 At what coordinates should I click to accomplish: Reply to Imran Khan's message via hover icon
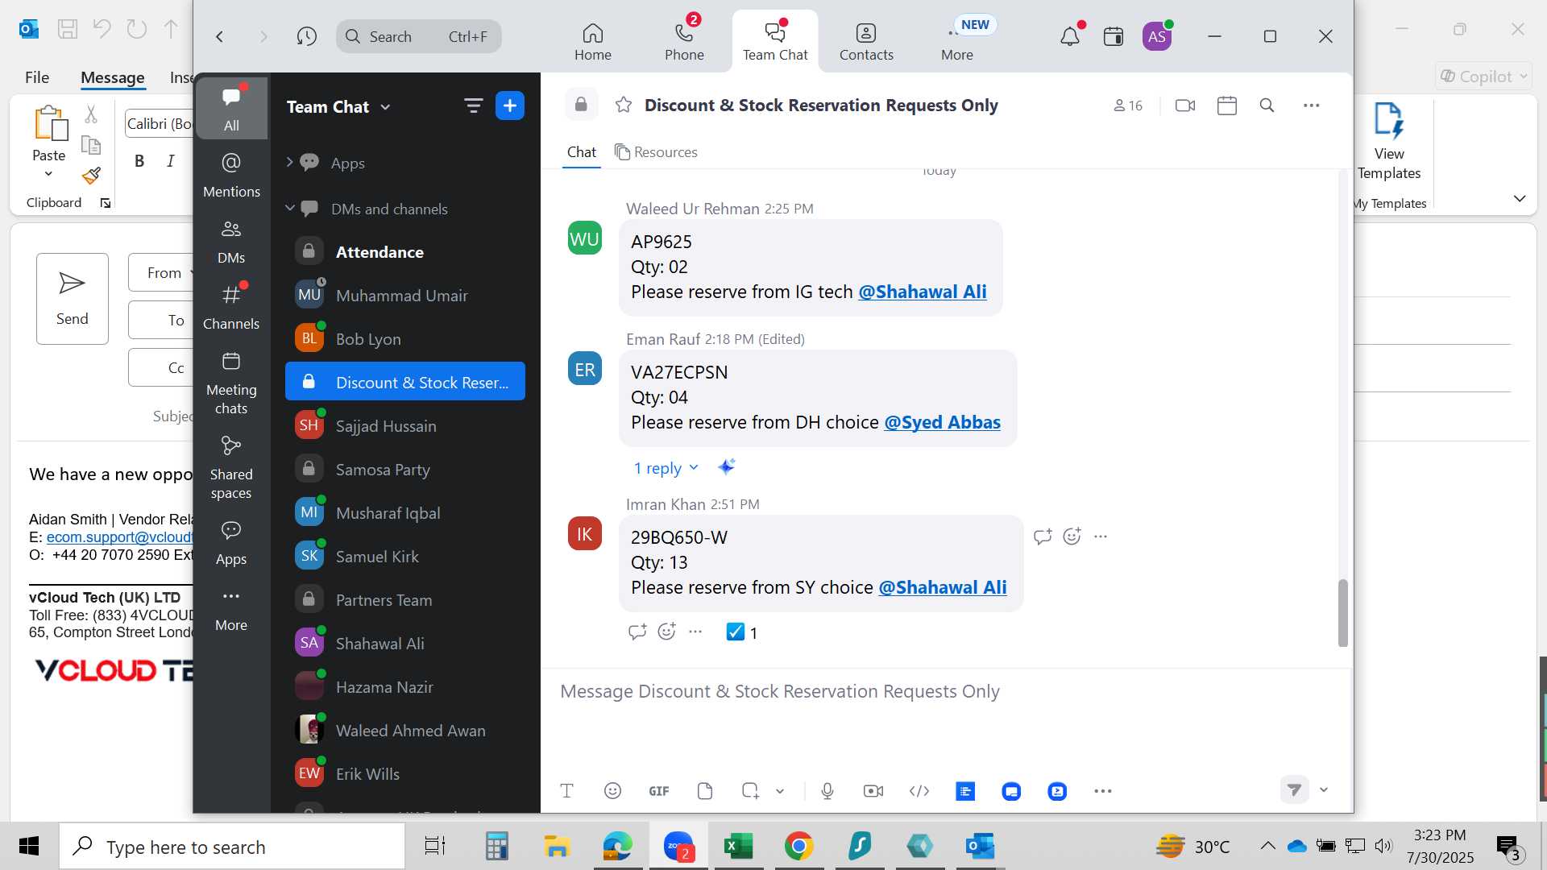[x=1043, y=536]
